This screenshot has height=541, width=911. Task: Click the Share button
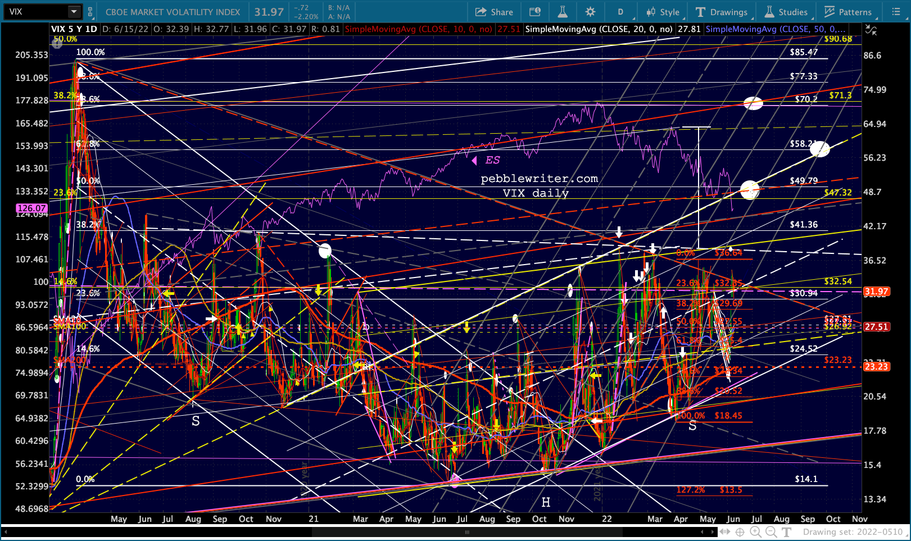[494, 12]
